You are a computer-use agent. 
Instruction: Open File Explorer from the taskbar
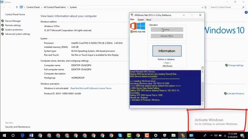174,136
